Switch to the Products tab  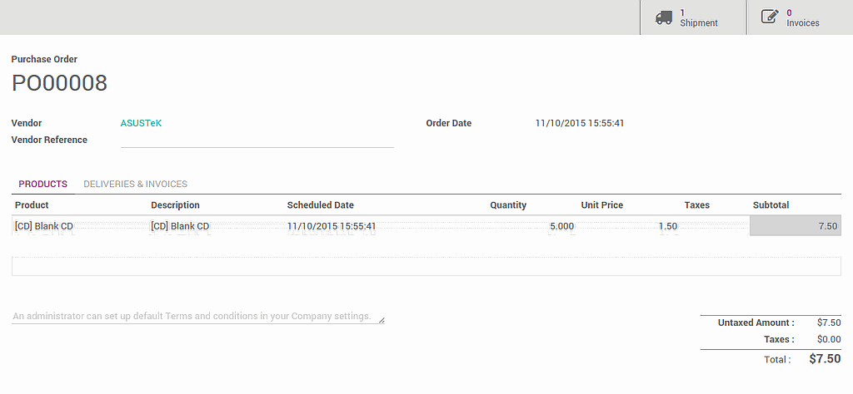(42, 184)
